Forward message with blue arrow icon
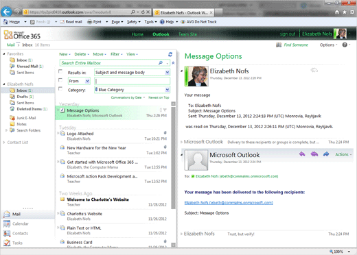This screenshot has width=357, height=255. coord(326,154)
